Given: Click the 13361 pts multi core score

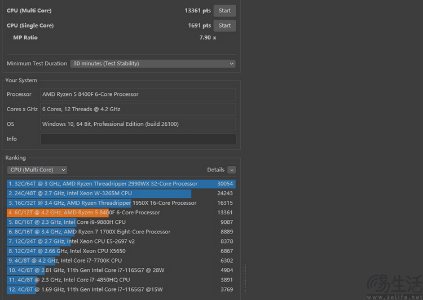Looking at the screenshot, I should point(198,11).
